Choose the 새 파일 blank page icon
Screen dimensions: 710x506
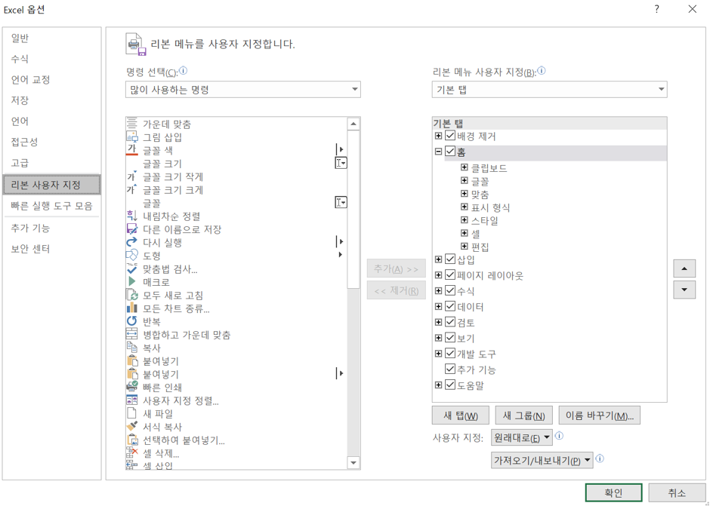pyautogui.click(x=131, y=413)
